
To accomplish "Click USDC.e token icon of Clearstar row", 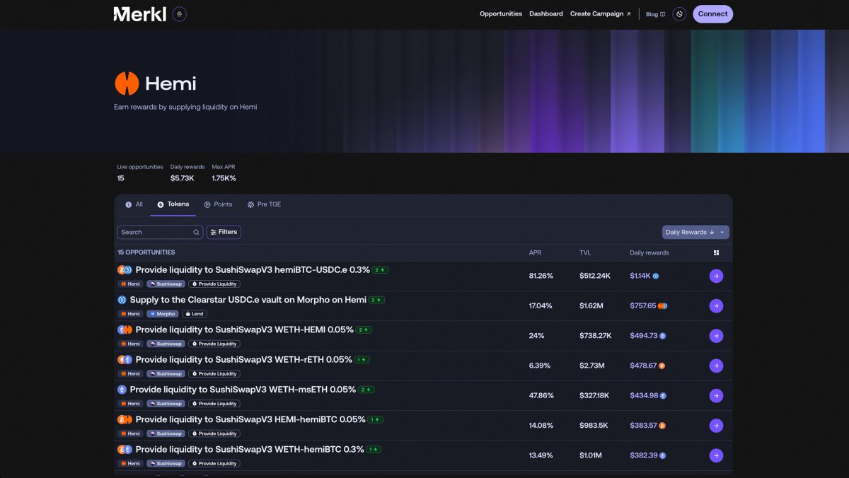I will (122, 300).
